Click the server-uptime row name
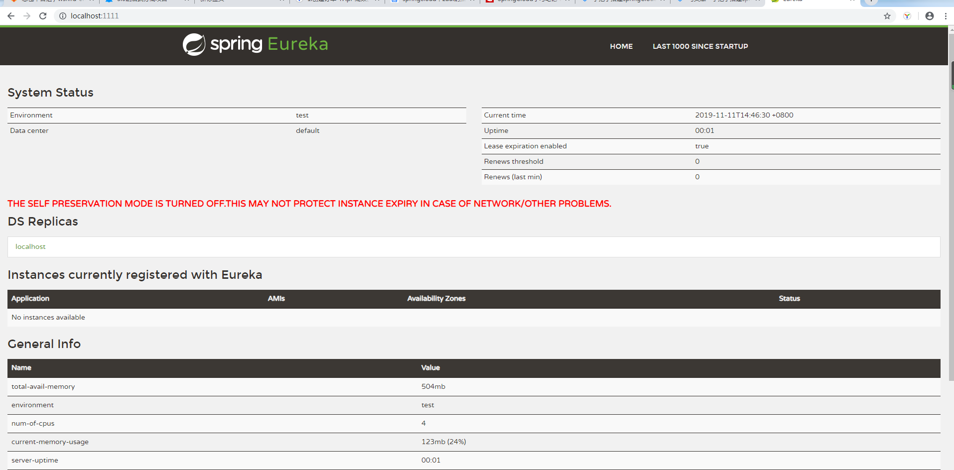Screen dimensions: 954x470 click(35, 460)
